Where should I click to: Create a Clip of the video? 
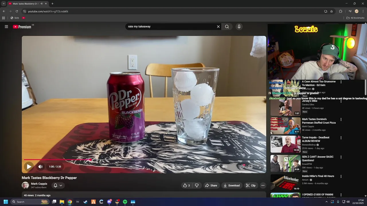[x=251, y=185]
